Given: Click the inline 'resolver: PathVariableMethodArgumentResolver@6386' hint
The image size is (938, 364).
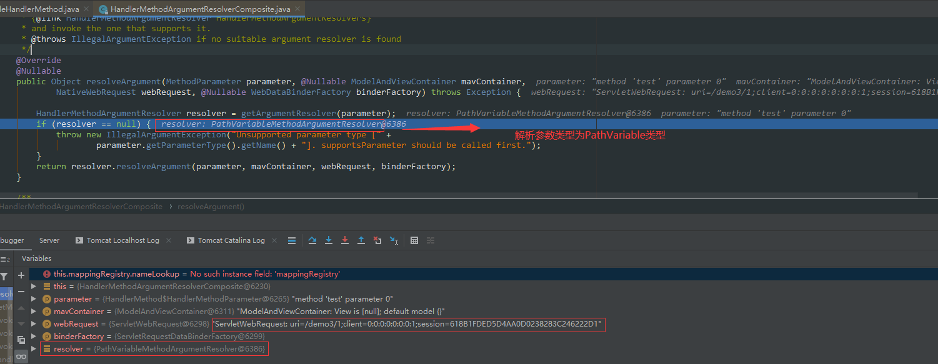Looking at the screenshot, I should click(284, 124).
